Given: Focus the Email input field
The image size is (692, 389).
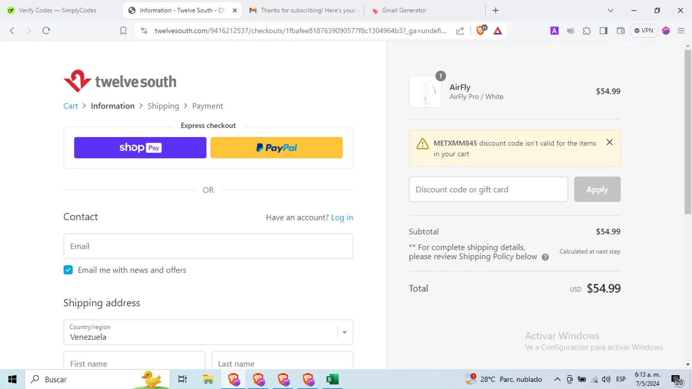Looking at the screenshot, I should point(208,246).
